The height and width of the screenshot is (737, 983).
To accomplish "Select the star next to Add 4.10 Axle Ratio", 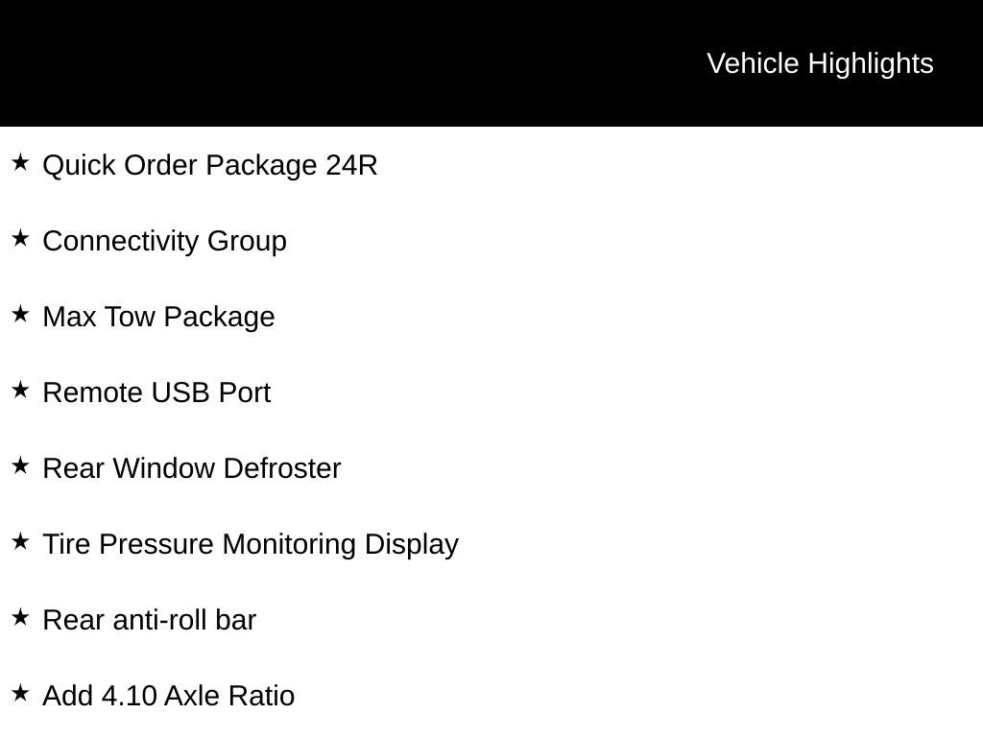I will click(x=20, y=694).
